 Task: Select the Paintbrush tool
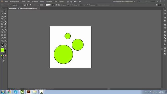pyautogui.click(x=5, y=22)
